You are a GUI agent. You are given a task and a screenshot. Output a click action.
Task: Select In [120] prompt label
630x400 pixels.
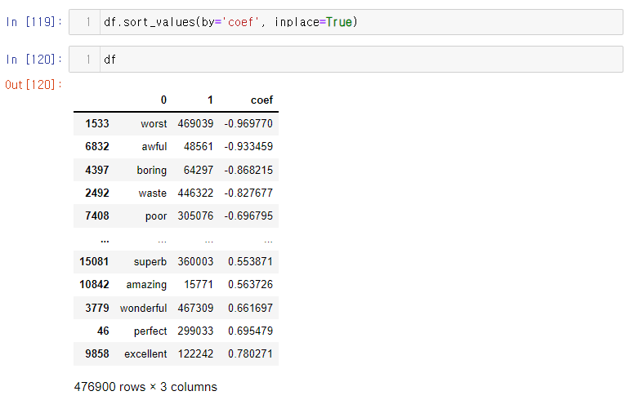pos(34,60)
